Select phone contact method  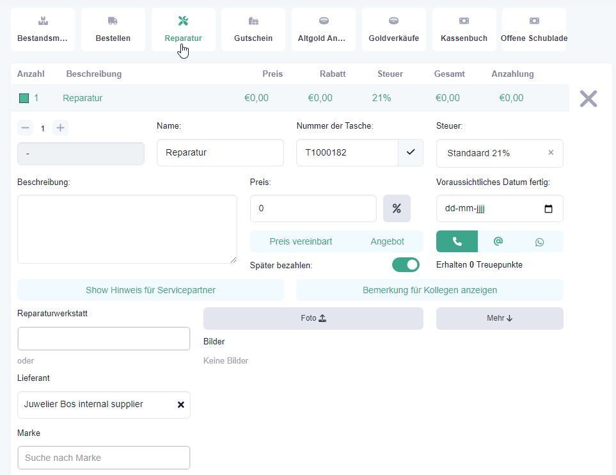coord(457,241)
